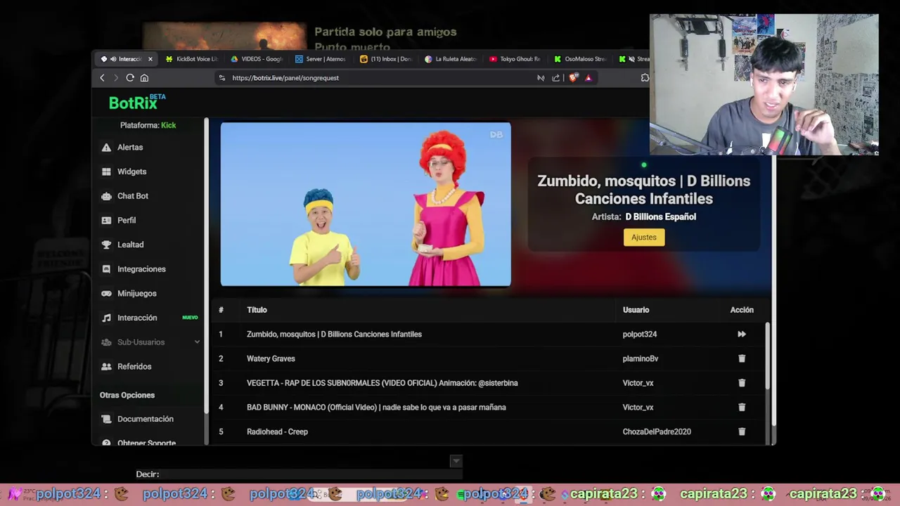
Task: Remove Radiohead - Creep from queue
Action: click(x=741, y=432)
